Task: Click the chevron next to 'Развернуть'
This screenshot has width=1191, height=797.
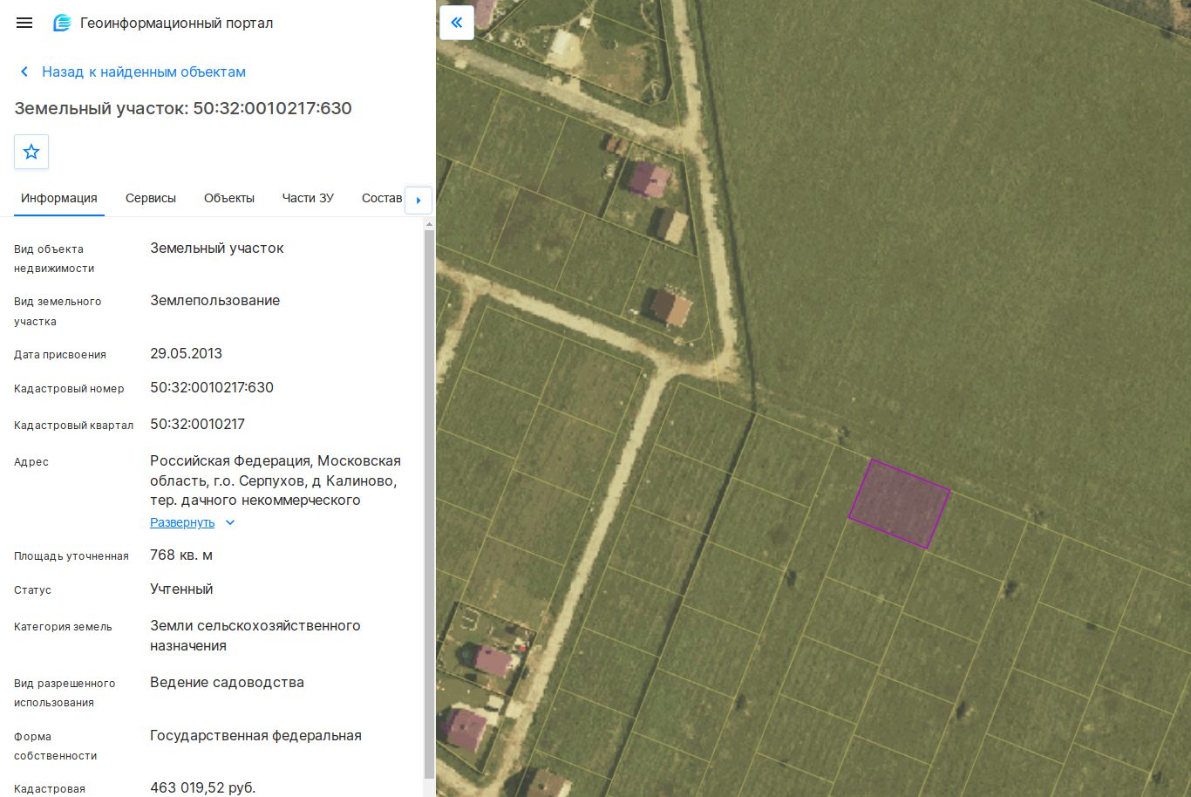Action: [x=230, y=522]
